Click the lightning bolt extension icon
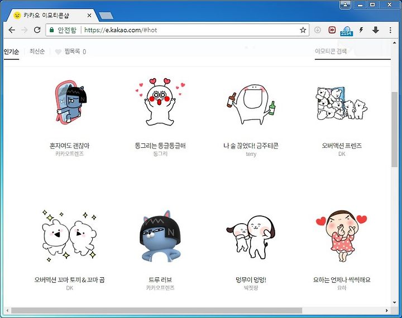Image resolution: width=402 pixels, height=318 pixels. (x=361, y=30)
